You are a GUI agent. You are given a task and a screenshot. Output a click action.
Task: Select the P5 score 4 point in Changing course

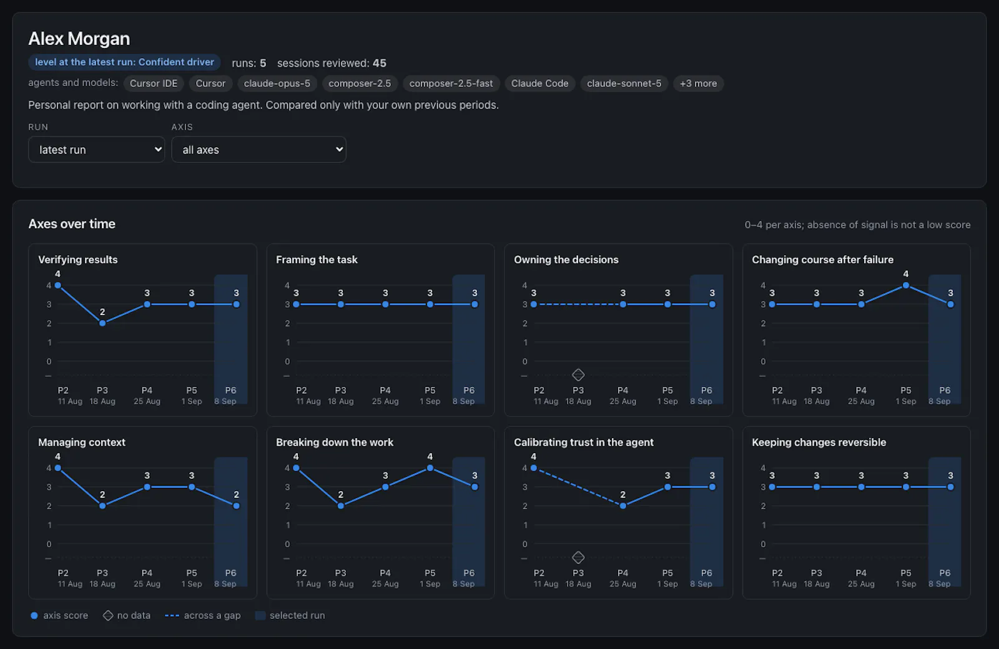(906, 285)
